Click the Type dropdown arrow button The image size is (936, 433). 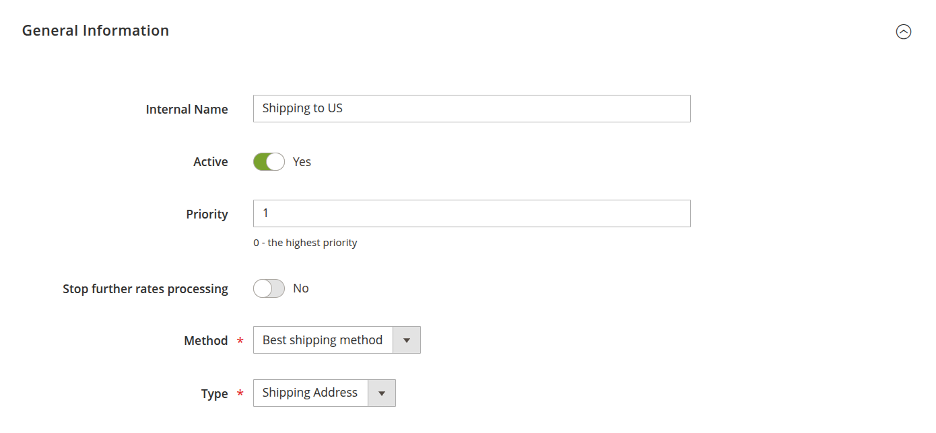(382, 393)
